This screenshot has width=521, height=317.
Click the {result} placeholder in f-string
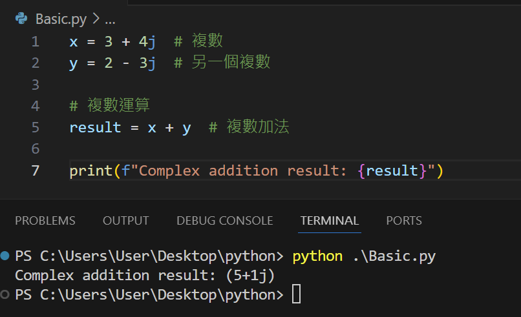(x=392, y=171)
